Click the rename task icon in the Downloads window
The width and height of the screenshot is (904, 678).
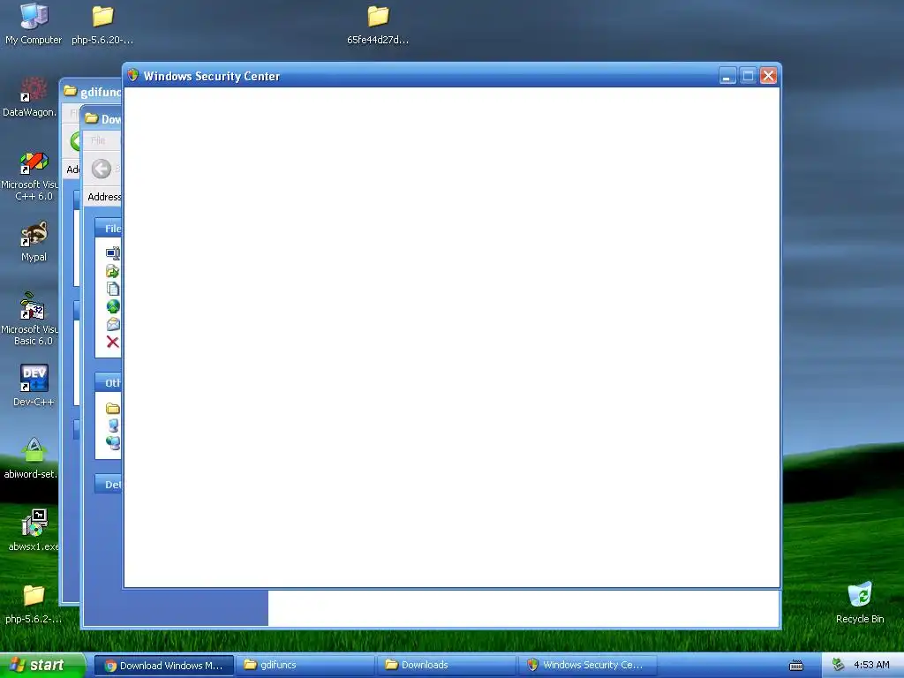[x=113, y=252]
